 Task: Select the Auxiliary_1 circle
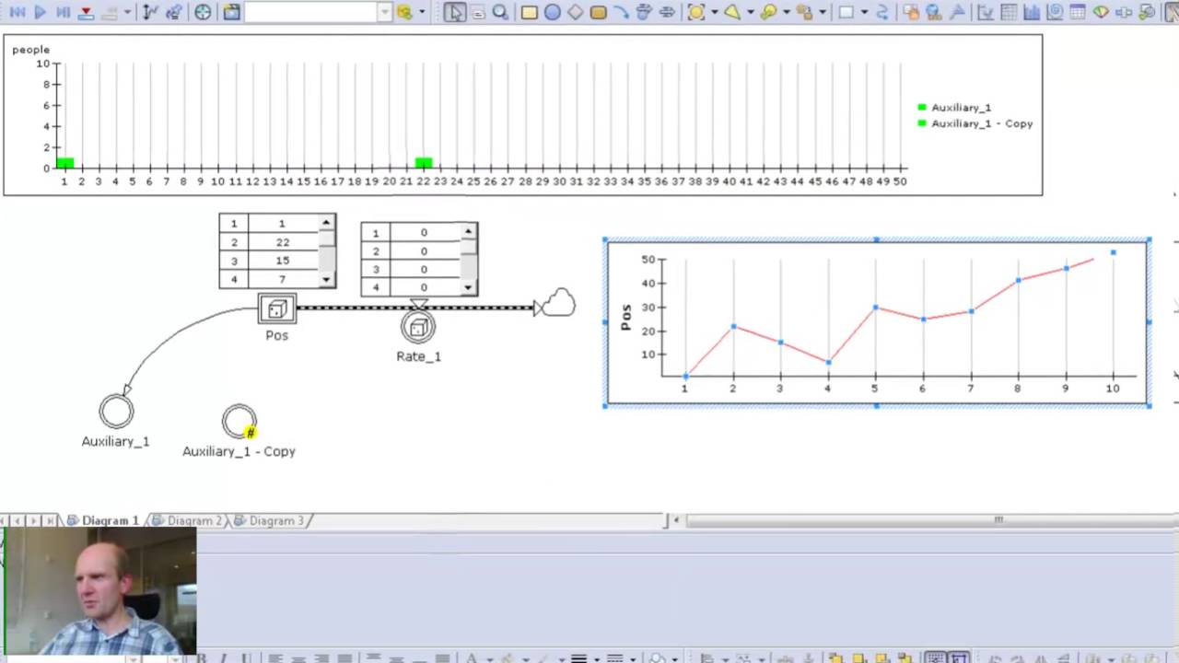click(x=116, y=411)
